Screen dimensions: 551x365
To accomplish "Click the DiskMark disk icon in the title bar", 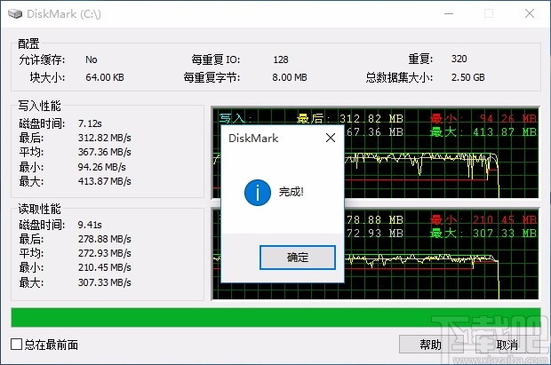I will (x=15, y=13).
